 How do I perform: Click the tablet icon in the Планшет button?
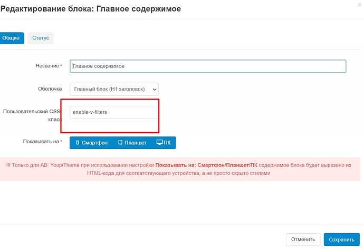point(120,143)
